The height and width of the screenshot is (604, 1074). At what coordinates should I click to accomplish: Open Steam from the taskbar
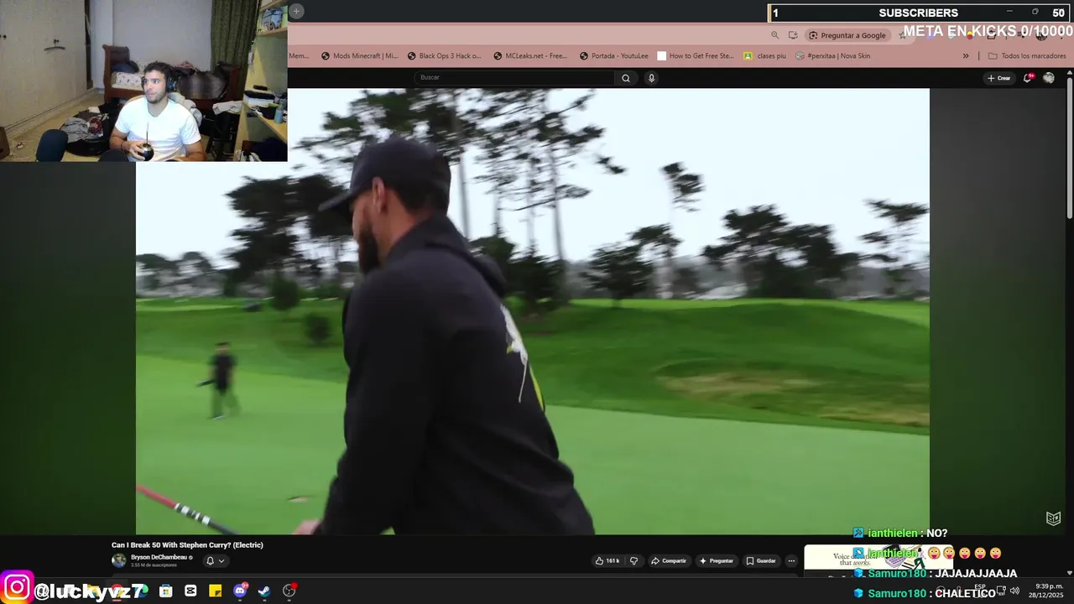tap(264, 591)
